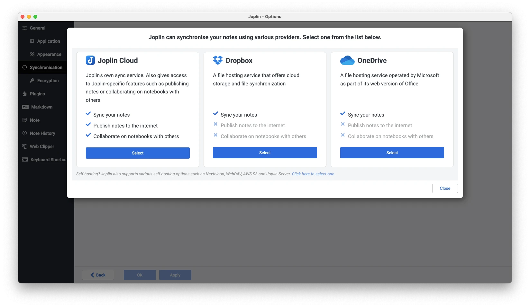Screen dimensions: 530x307
Task: Open the Markdown settings section
Action: pyautogui.click(x=42, y=107)
